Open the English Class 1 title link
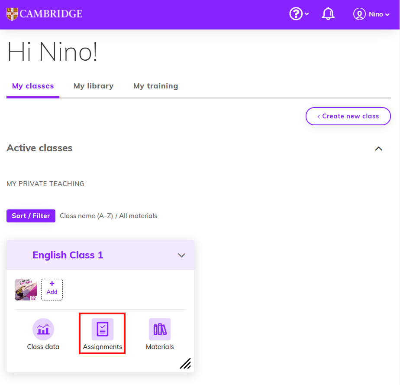The width and height of the screenshot is (400, 385). pyautogui.click(x=68, y=255)
